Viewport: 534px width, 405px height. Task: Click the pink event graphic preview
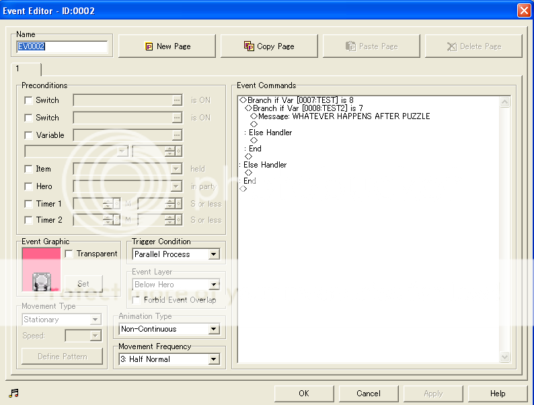40,269
